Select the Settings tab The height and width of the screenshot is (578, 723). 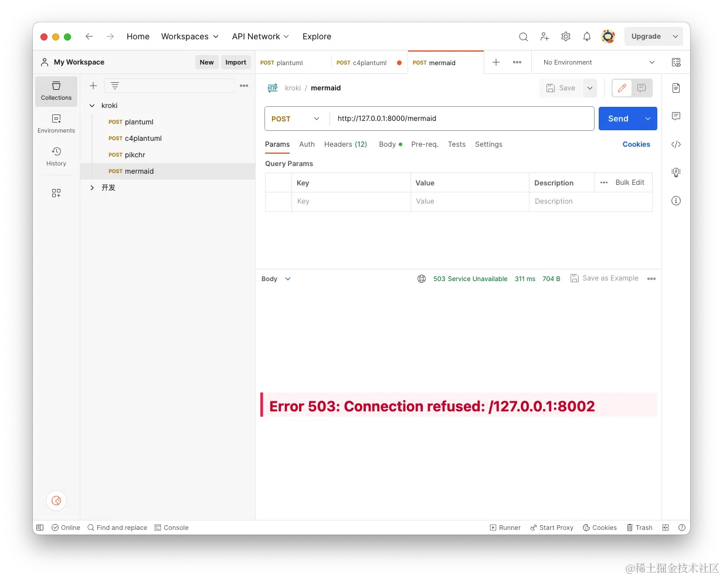[x=488, y=144]
